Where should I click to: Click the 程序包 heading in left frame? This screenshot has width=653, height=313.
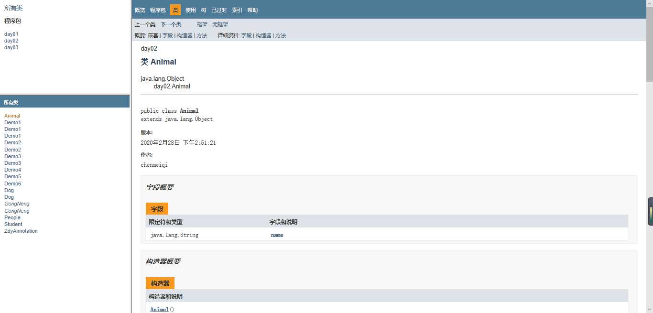[x=13, y=21]
